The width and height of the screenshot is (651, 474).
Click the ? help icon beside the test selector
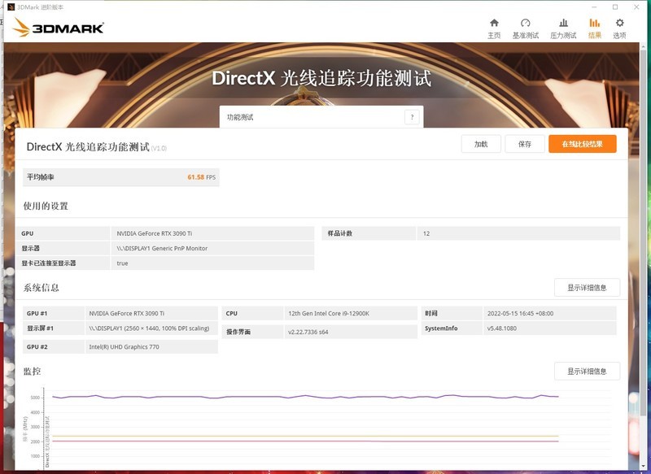[x=411, y=116]
